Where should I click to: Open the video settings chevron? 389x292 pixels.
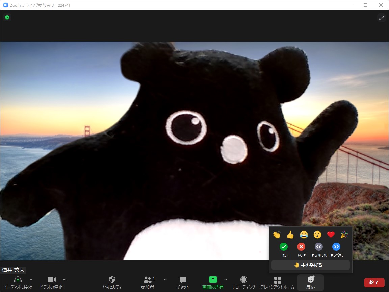coord(64,280)
